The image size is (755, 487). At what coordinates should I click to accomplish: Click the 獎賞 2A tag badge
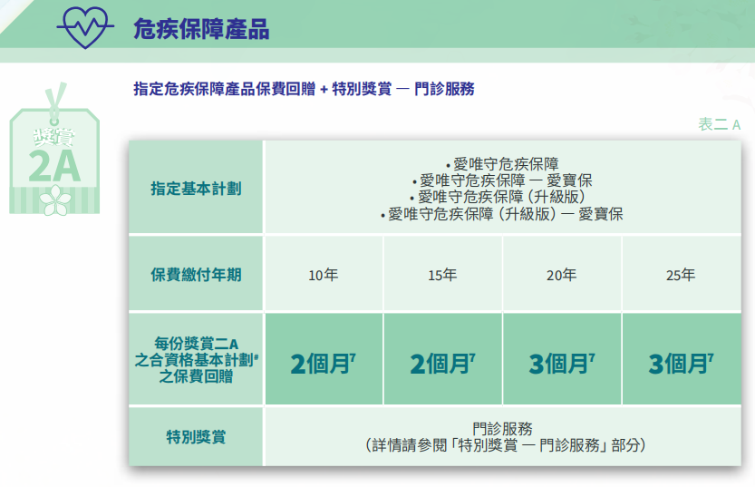tap(54, 150)
